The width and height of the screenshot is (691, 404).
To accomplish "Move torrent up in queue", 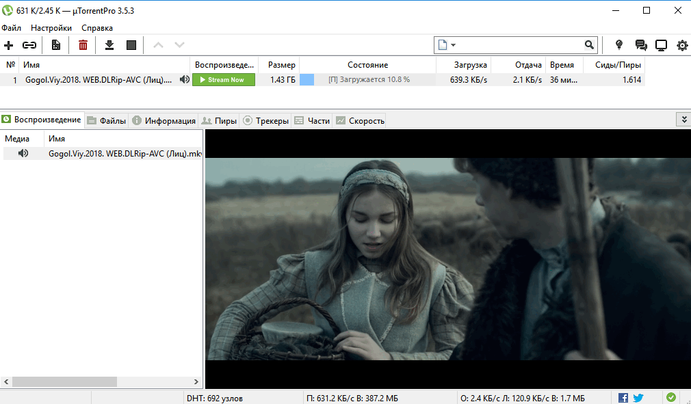I will point(158,45).
